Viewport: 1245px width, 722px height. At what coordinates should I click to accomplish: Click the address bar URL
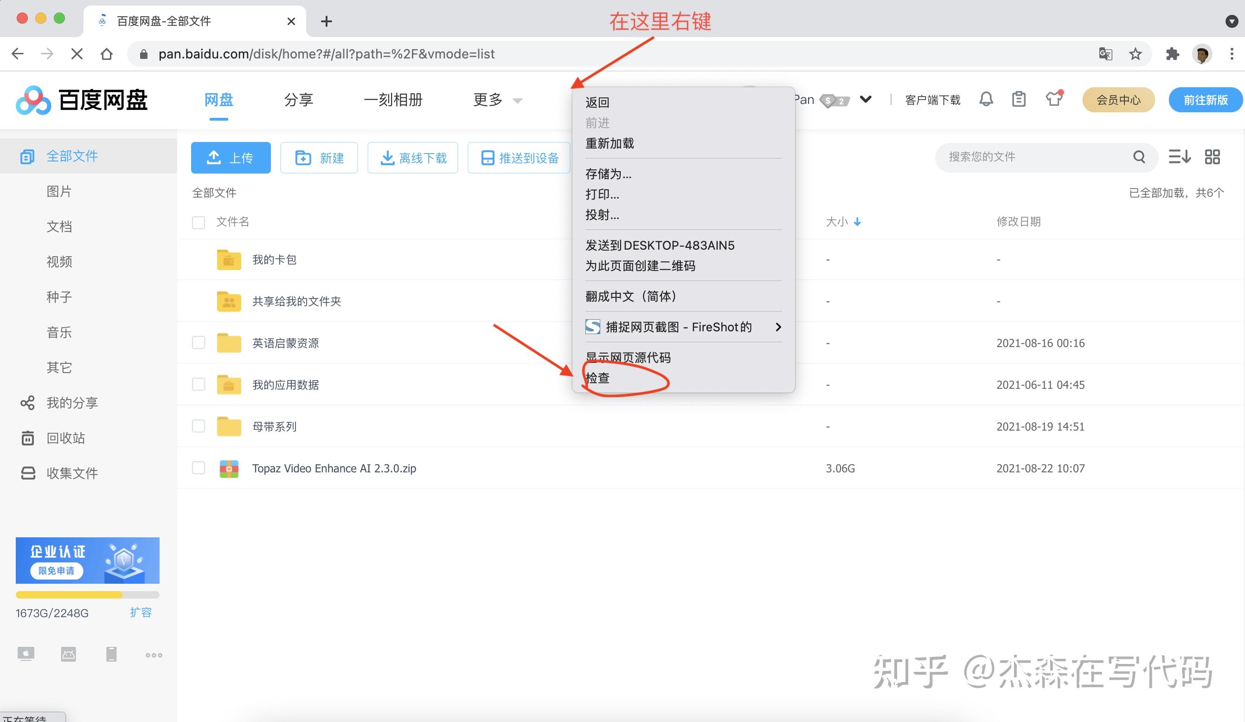[x=326, y=54]
